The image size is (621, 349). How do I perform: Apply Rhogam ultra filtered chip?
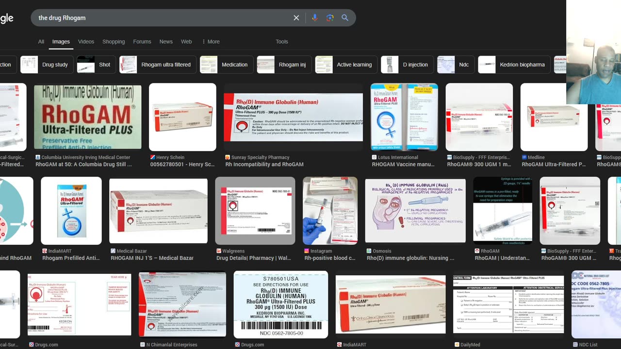pos(158,64)
